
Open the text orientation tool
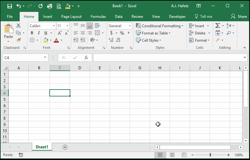[x=92, y=40]
